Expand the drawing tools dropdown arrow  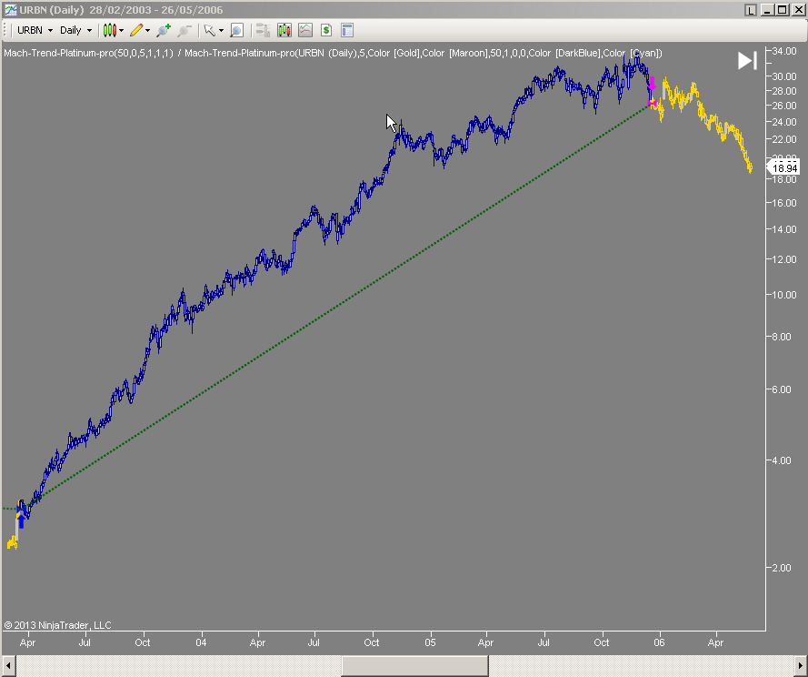[146, 29]
